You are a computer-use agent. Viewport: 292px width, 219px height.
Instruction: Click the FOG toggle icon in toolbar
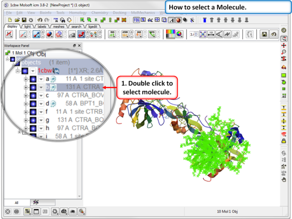[136, 20]
